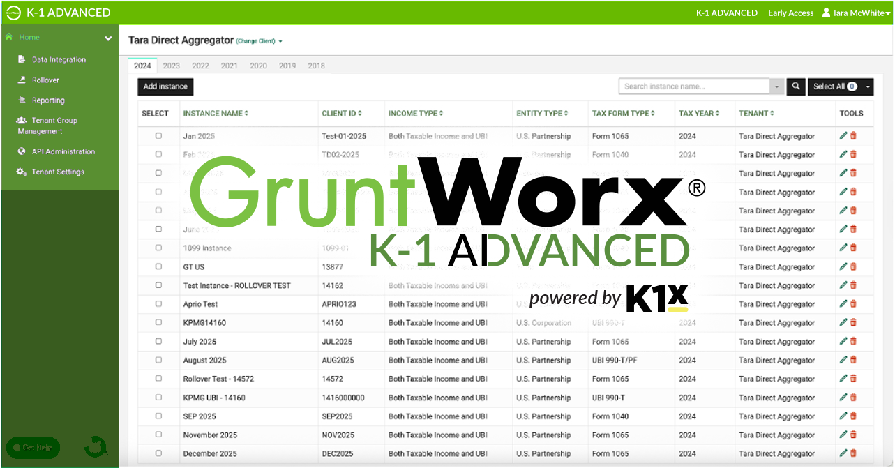
Task: Tick the checkbox for KPMG14160
Action: coord(158,322)
